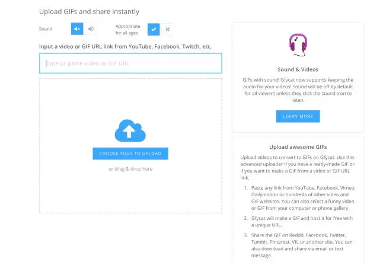Select the muted sound speaker icon

tap(77, 28)
